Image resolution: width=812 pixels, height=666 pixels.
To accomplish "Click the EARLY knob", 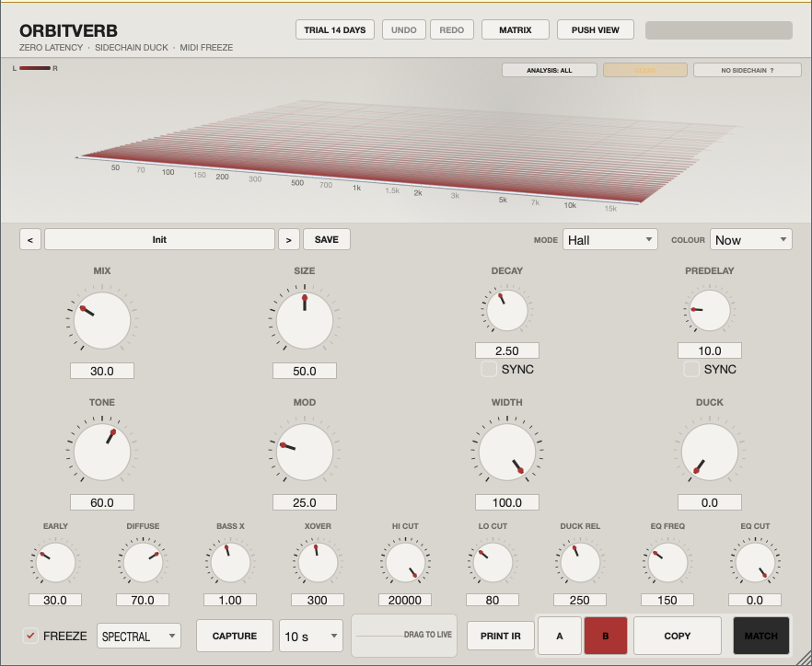I will 55,562.
